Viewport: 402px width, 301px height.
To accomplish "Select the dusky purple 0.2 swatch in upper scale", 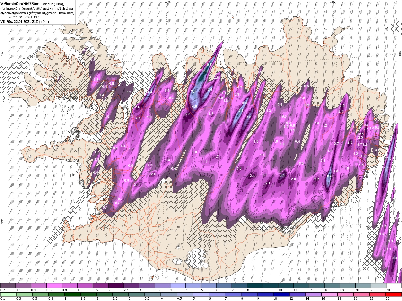I will coord(8,286).
